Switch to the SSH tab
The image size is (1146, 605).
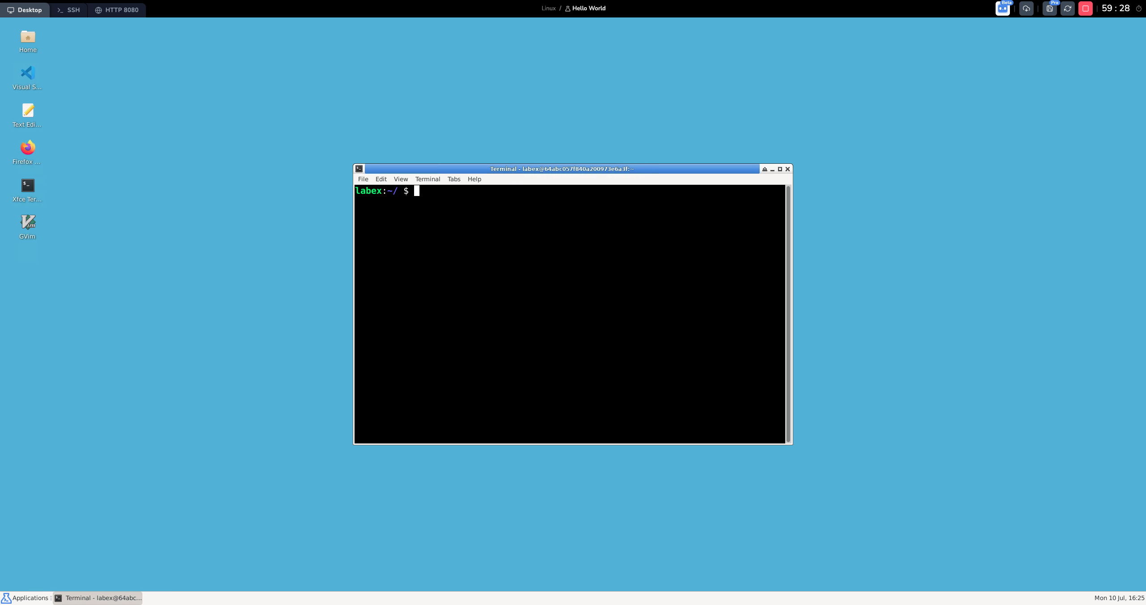coord(68,10)
